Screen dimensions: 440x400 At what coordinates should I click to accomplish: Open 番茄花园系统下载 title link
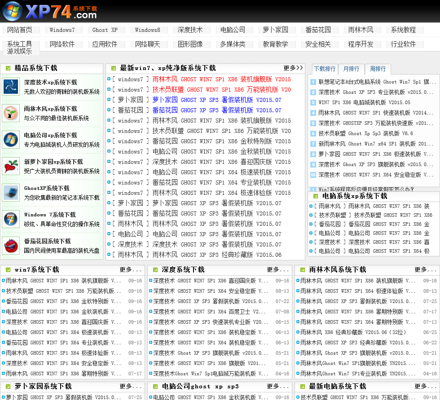click(x=47, y=241)
